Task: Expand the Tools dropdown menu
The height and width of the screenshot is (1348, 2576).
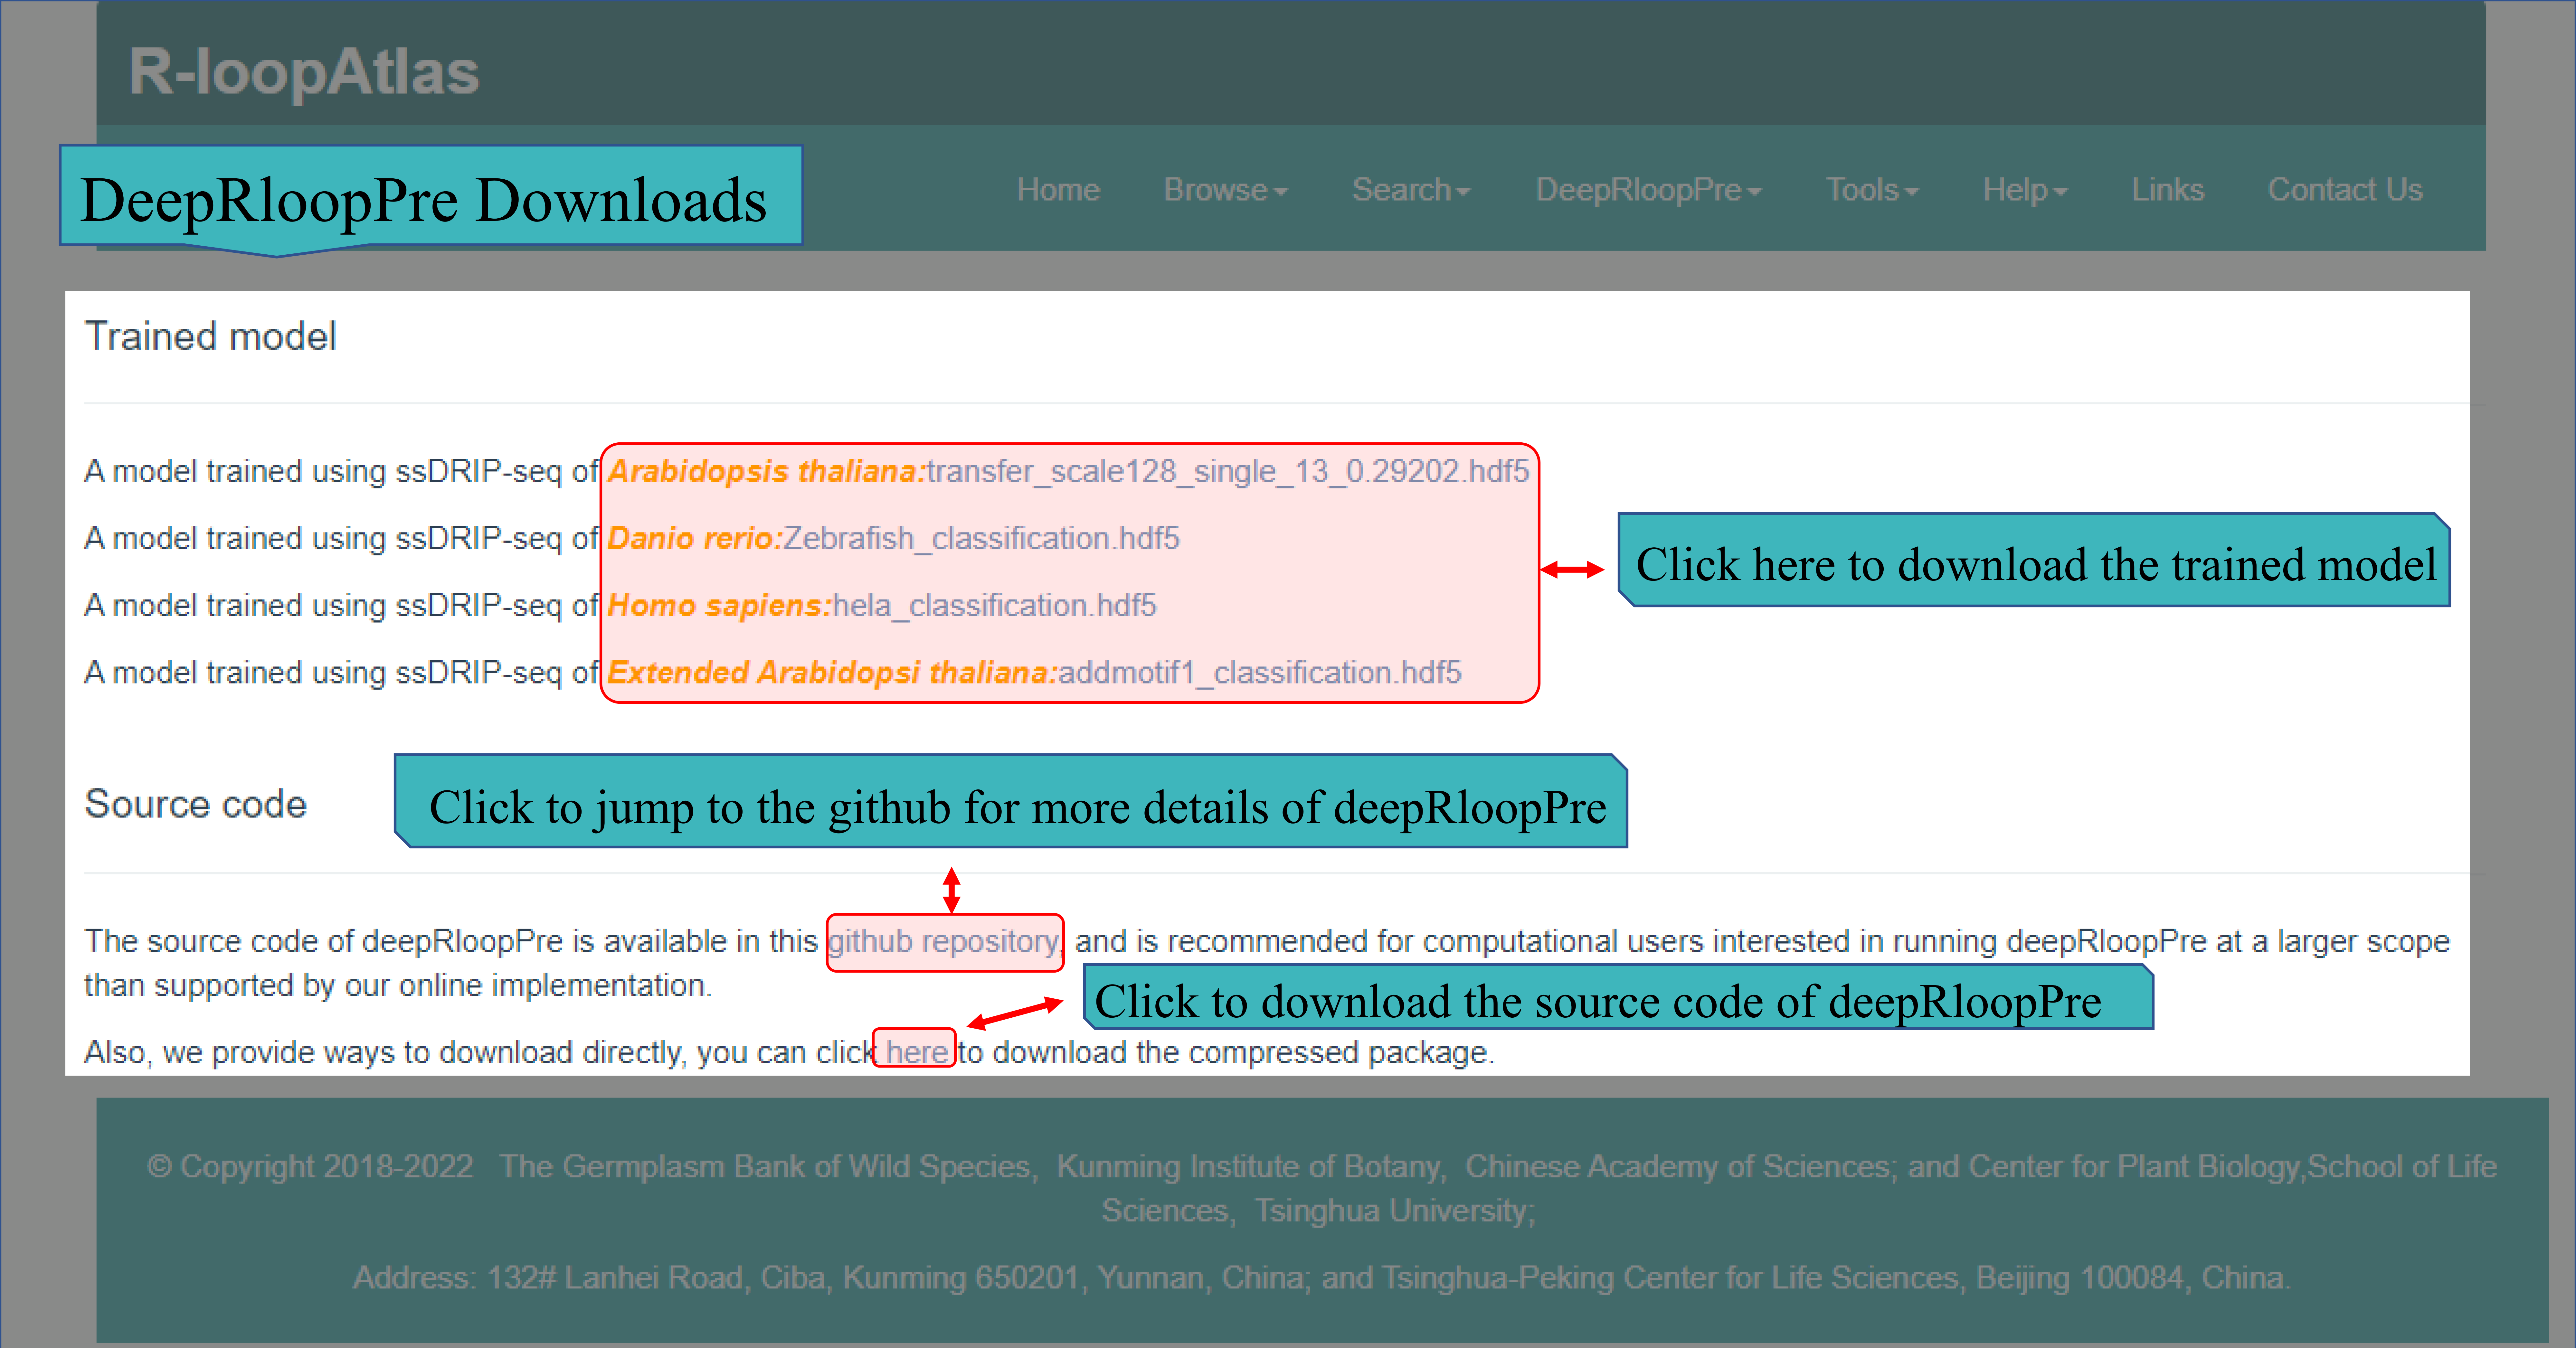Action: point(1871,190)
